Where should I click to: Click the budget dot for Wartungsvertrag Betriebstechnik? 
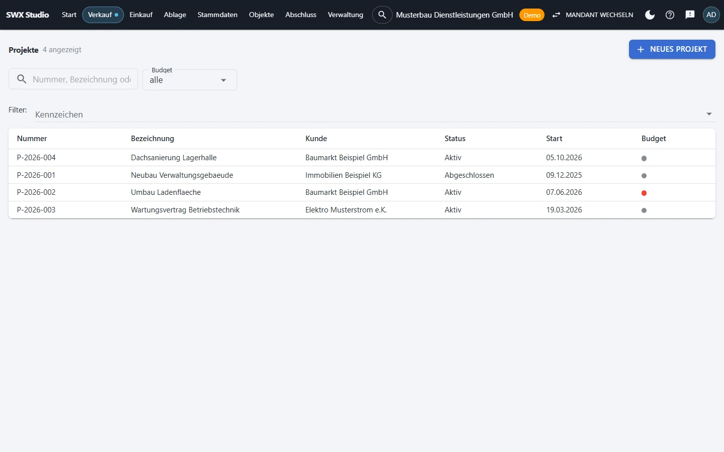pyautogui.click(x=644, y=210)
